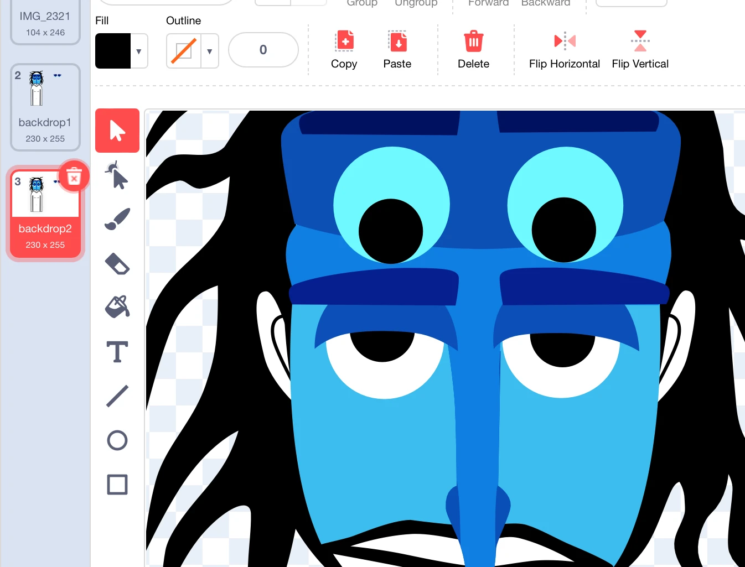Pick the Circle tool
Image resolution: width=745 pixels, height=567 pixels.
117,440
